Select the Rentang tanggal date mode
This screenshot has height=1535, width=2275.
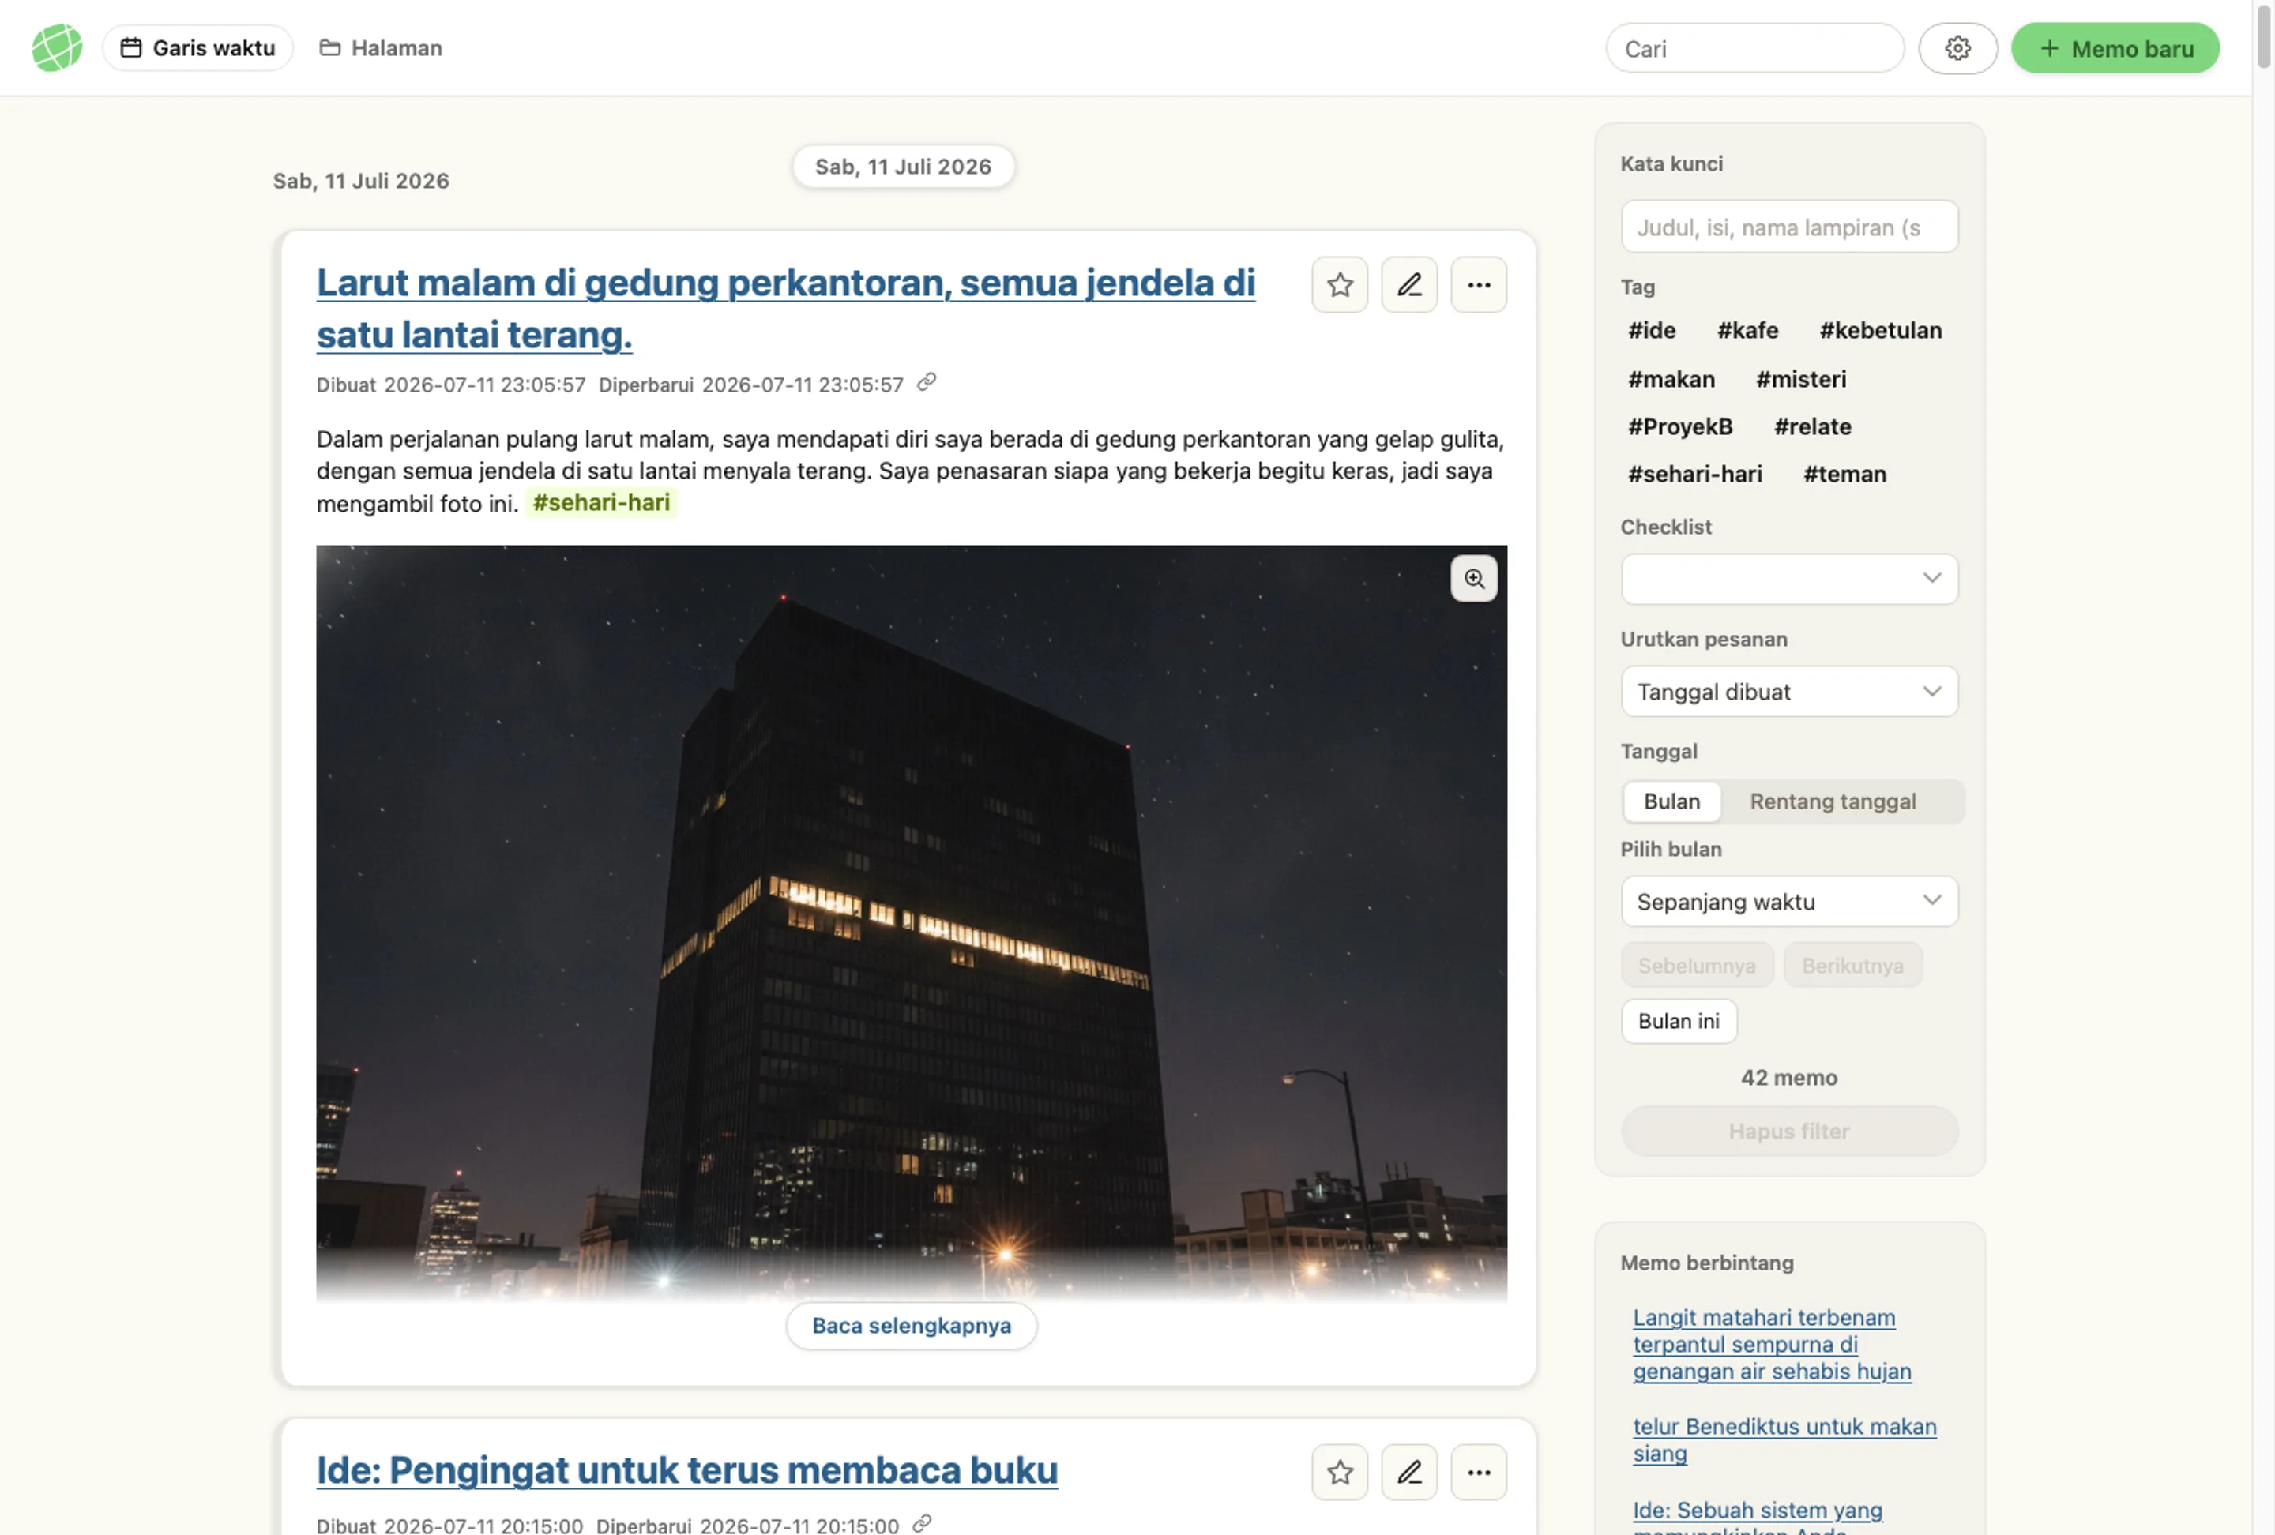click(1833, 801)
